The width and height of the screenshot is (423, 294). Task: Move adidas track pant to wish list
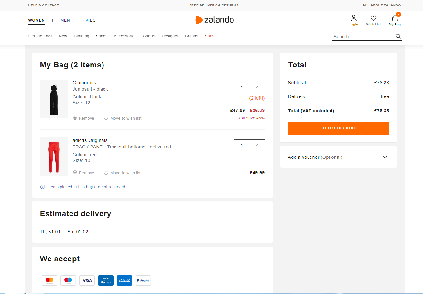pyautogui.click(x=126, y=173)
